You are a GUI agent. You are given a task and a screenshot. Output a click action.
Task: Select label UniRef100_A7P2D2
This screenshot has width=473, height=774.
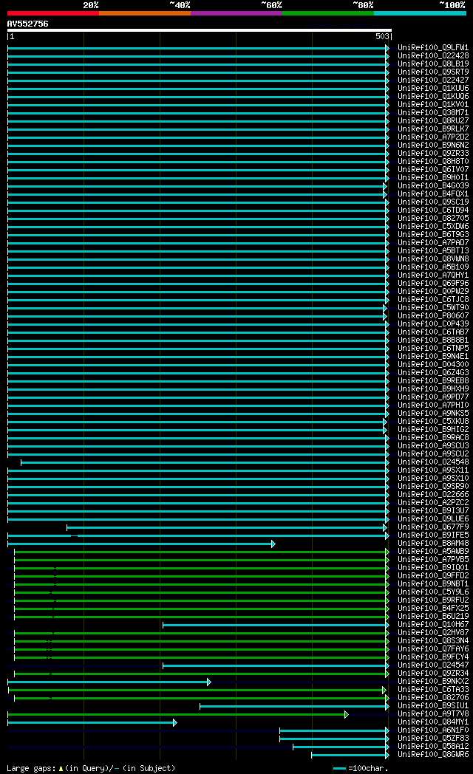(x=433, y=137)
